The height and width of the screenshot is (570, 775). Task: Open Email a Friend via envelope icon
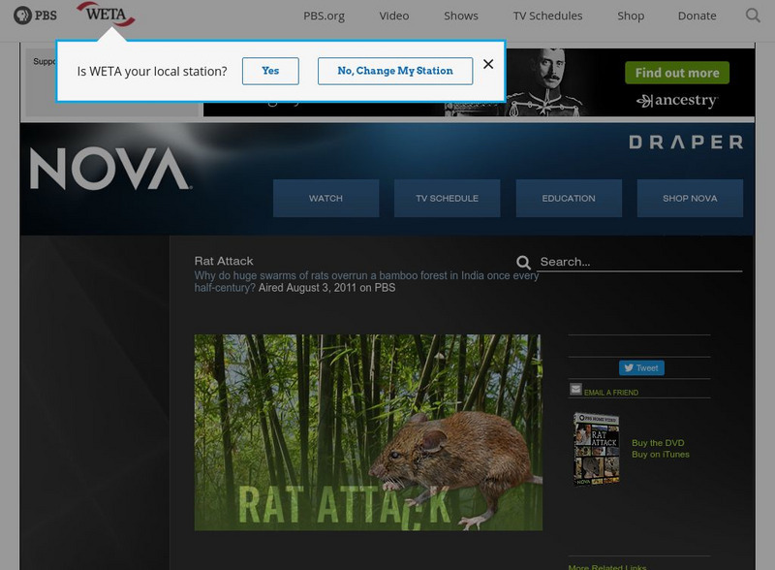tap(575, 389)
